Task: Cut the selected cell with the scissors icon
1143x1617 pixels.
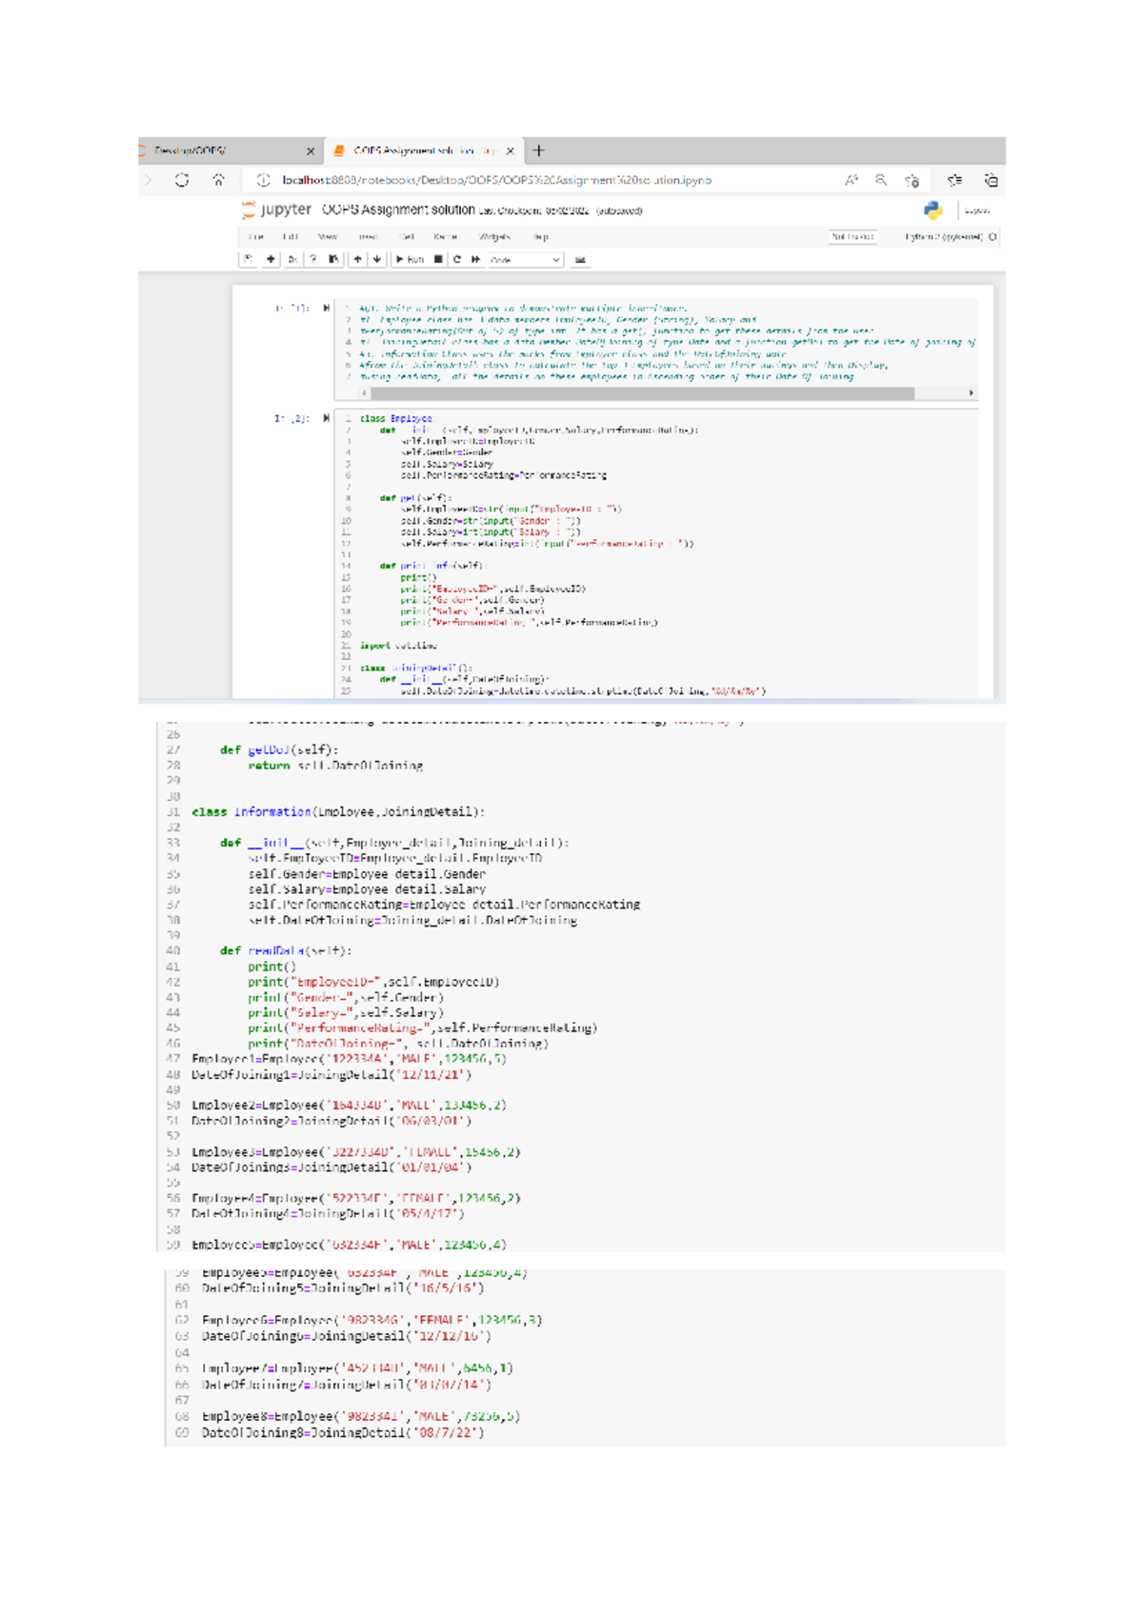Action: tap(292, 259)
